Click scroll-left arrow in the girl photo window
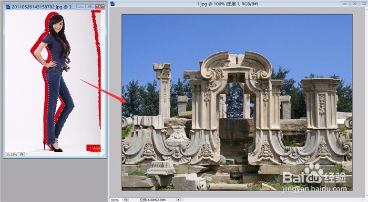The height and width of the screenshot is (202, 368). (x=27, y=154)
